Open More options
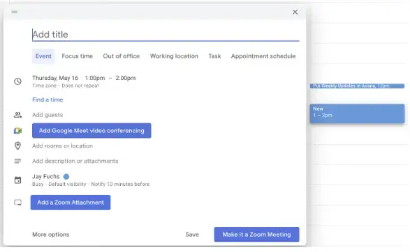The width and height of the screenshot is (410, 252). [51, 235]
